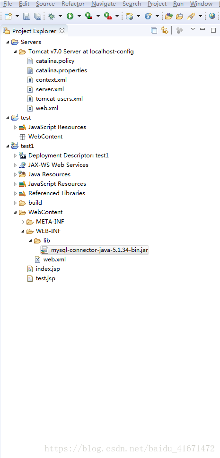Open the dropdown arrow beside Debug icon
The height and width of the screenshot is (458, 220).
pyautogui.click(x=60, y=16)
